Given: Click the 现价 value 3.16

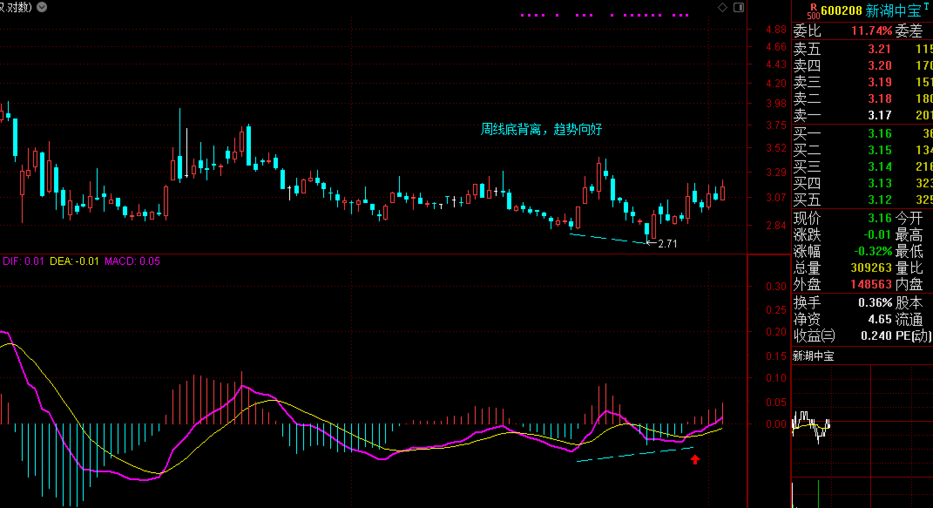Looking at the screenshot, I should (x=880, y=218).
